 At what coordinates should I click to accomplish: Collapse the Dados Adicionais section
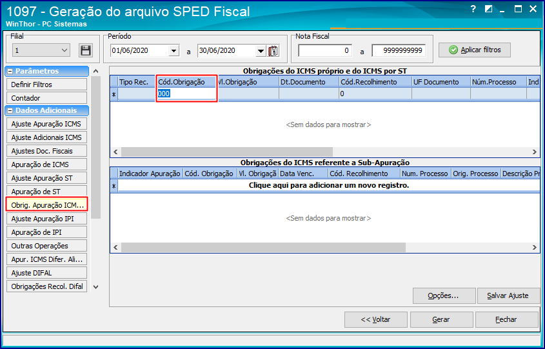click(x=10, y=110)
